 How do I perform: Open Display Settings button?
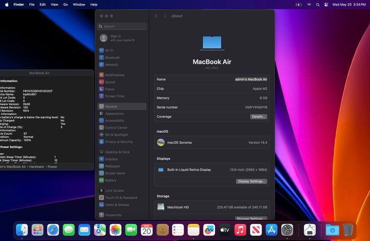251,181
